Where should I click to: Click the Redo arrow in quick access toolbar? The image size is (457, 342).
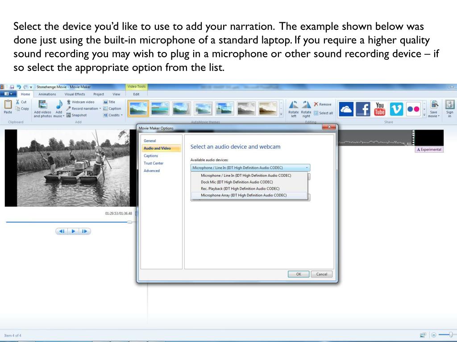25,87
